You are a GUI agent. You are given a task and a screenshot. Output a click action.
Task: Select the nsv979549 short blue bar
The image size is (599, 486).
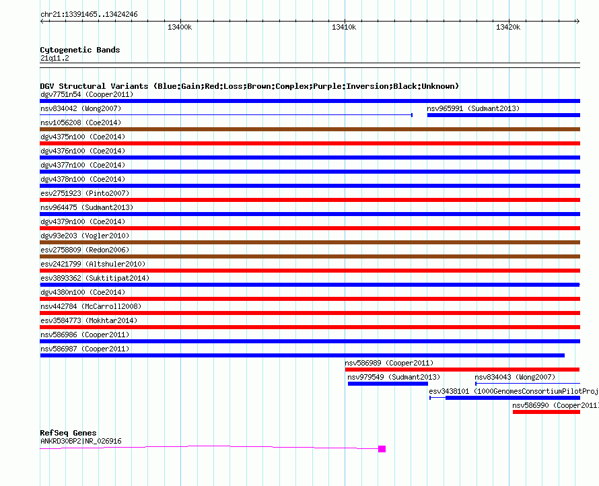click(x=388, y=384)
